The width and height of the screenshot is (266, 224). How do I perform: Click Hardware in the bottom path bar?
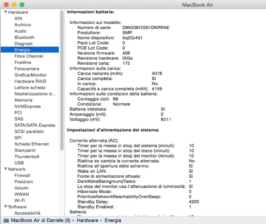pos(87,220)
